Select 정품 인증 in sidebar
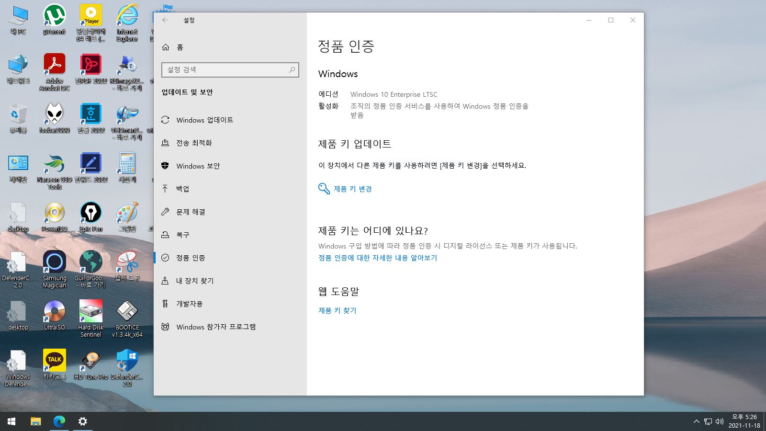This screenshot has height=431, width=766. (x=230, y=258)
